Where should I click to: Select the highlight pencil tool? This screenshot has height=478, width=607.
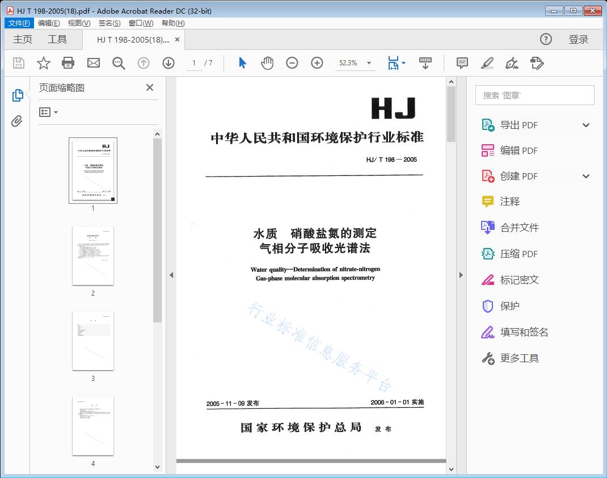[x=487, y=63]
